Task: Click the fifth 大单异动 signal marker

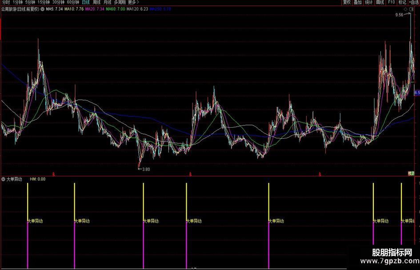Action: pos(276,221)
